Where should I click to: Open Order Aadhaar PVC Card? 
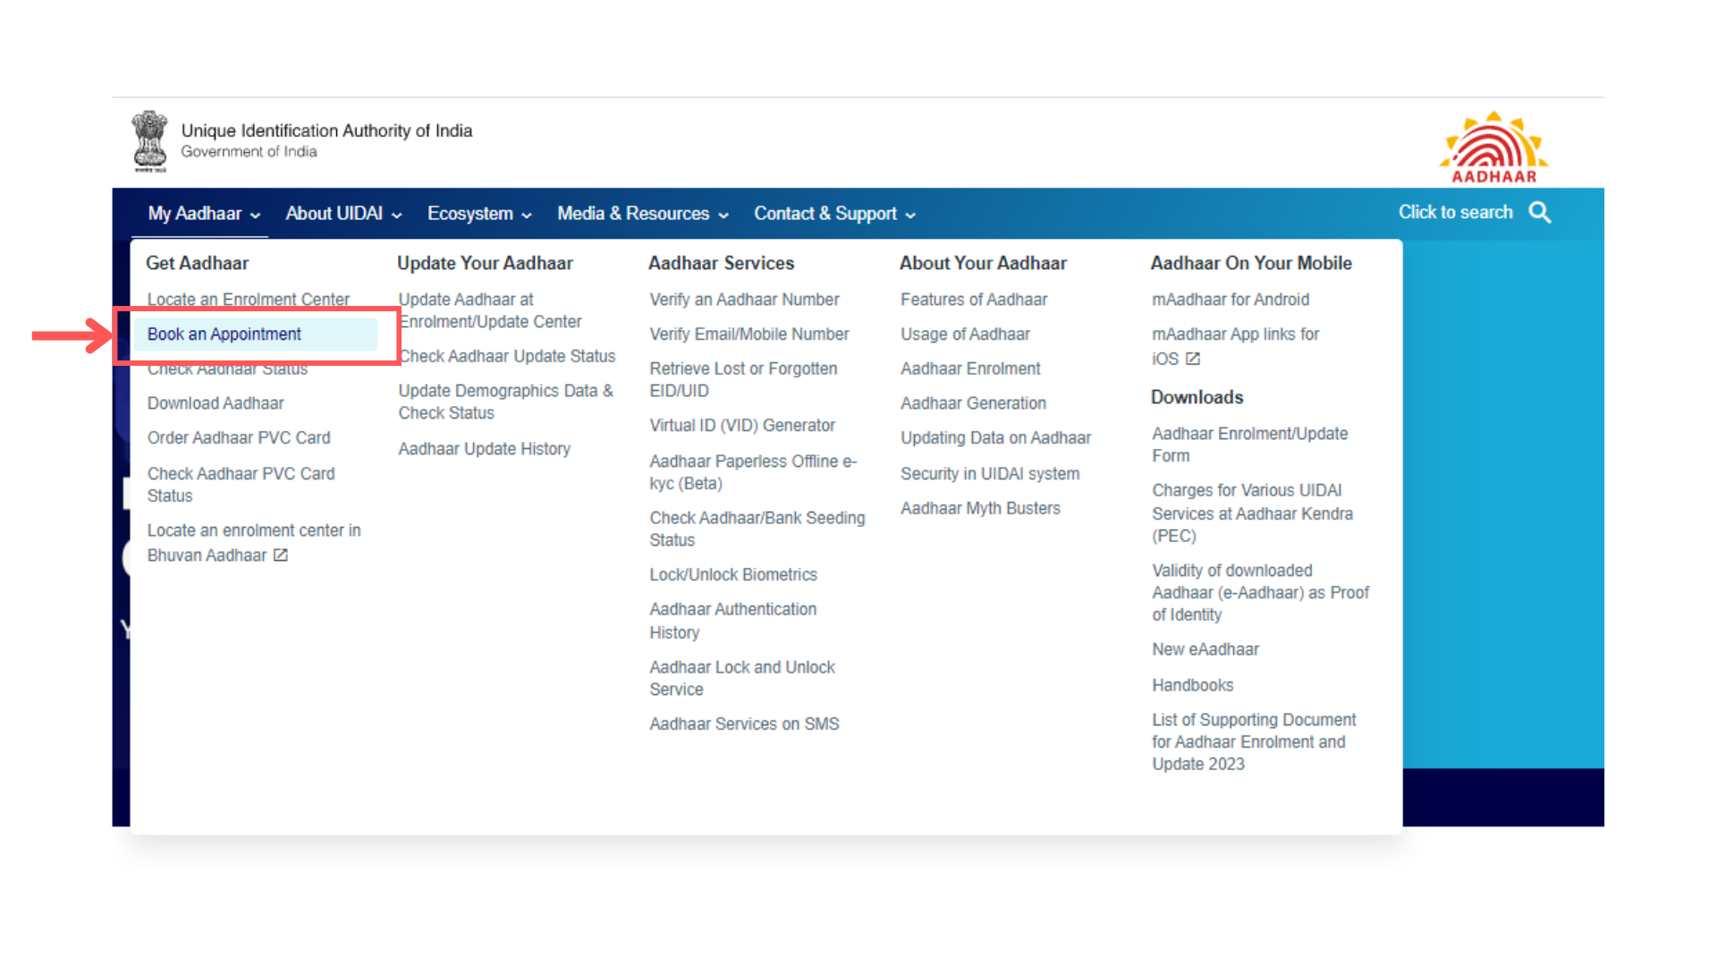tap(239, 438)
